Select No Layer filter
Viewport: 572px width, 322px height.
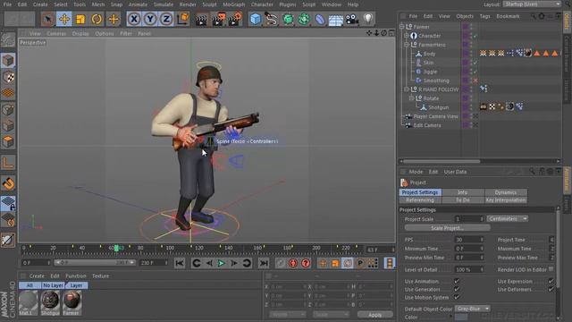point(53,285)
